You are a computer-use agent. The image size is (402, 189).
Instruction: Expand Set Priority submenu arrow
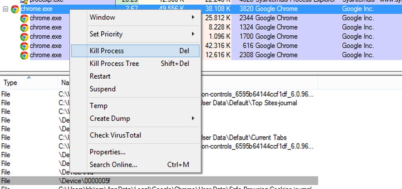[x=193, y=34]
